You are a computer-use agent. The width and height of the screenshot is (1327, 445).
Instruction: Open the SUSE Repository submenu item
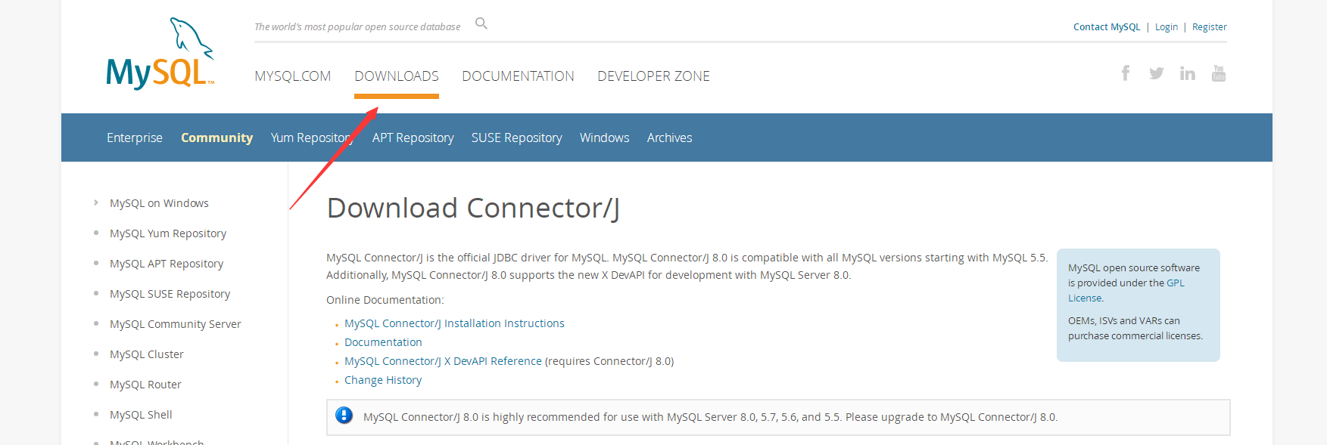point(516,138)
